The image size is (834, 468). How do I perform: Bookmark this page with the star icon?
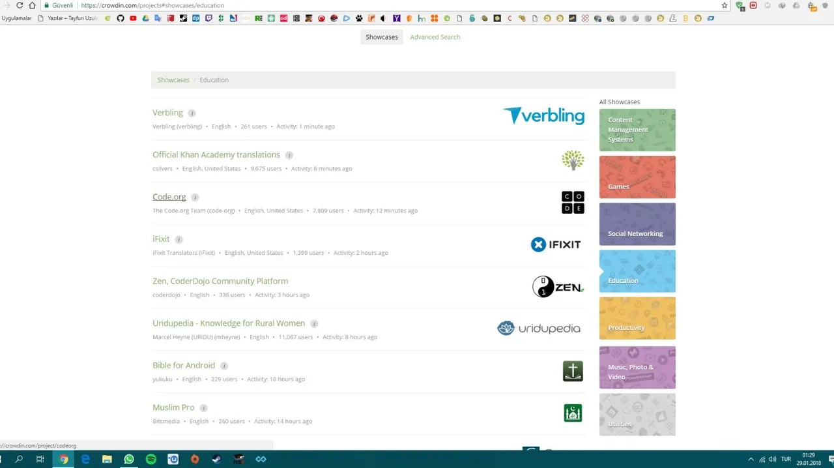(x=725, y=5)
